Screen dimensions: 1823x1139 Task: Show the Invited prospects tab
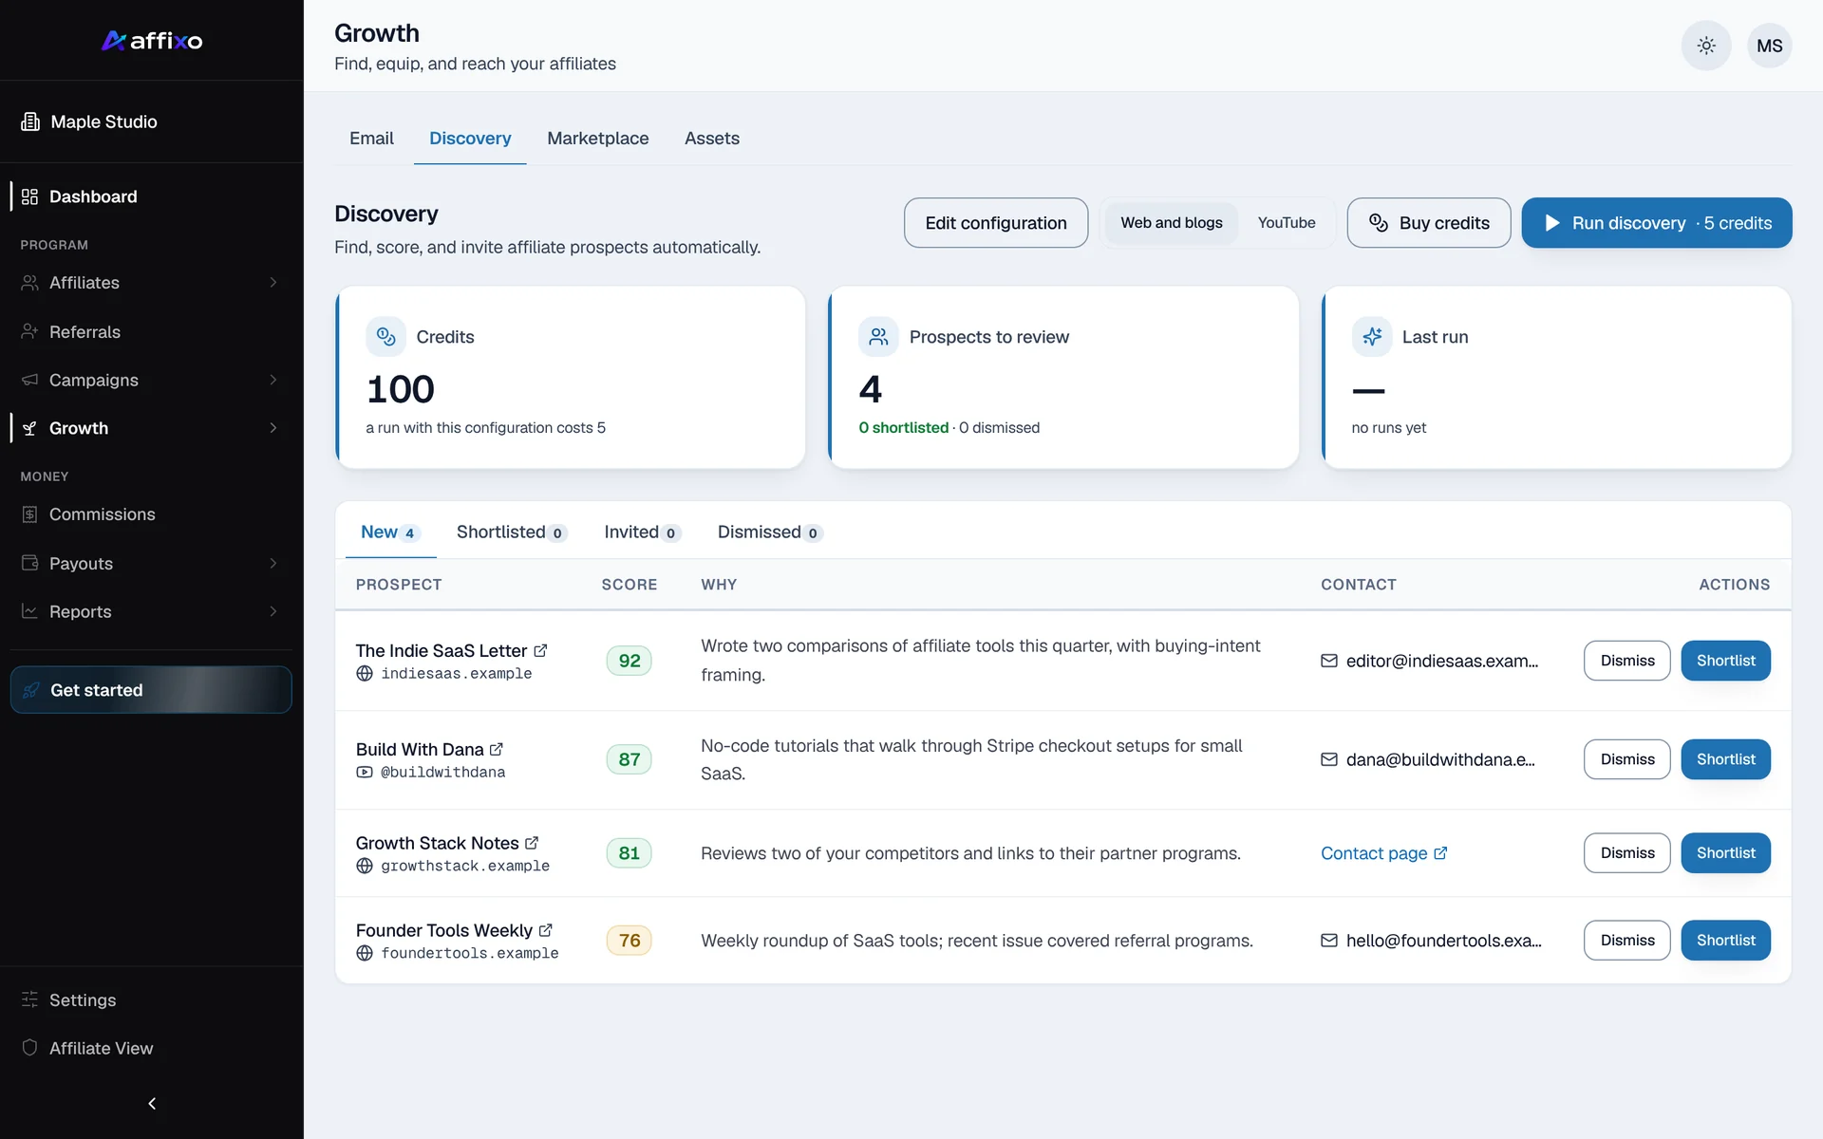(642, 532)
